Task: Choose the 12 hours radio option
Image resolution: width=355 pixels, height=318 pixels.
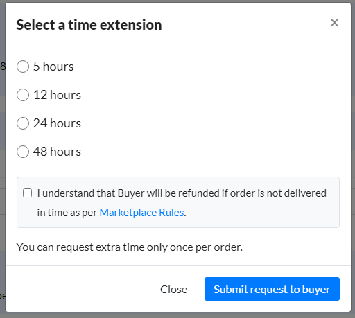Action: [x=23, y=95]
